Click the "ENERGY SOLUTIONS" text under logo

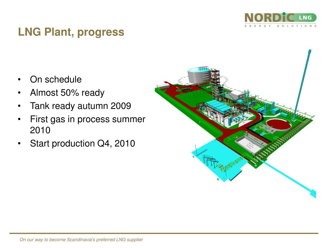[281, 26]
